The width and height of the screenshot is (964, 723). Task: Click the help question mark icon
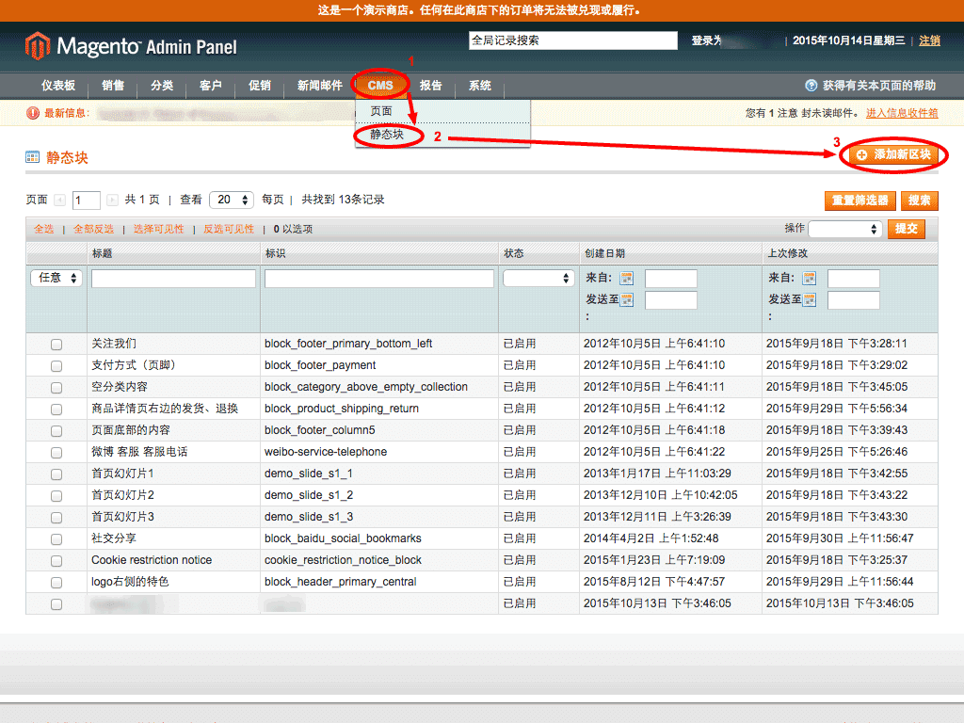811,86
